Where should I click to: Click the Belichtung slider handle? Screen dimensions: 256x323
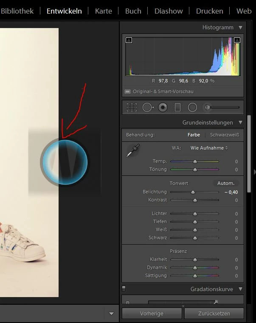[x=193, y=192]
